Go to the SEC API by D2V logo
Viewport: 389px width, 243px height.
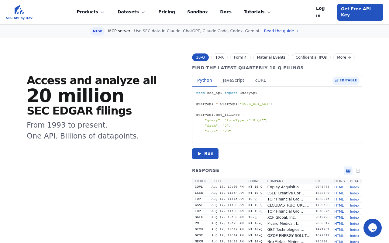pos(19,12)
